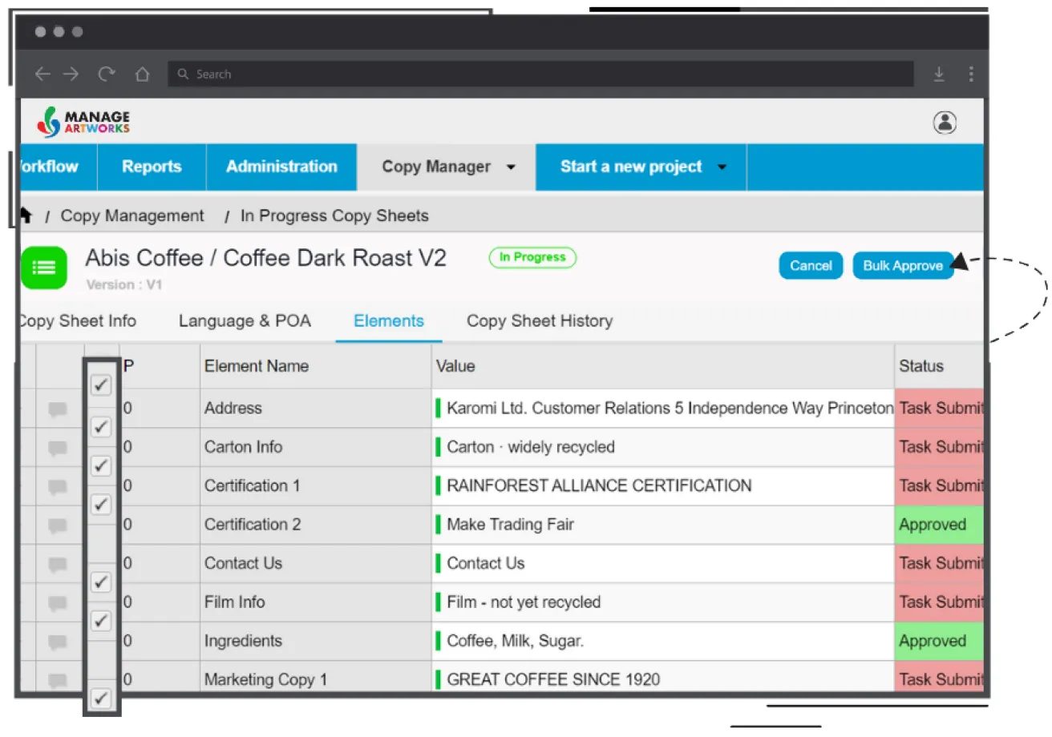Click the magnifier icon in search bar

tap(184, 74)
